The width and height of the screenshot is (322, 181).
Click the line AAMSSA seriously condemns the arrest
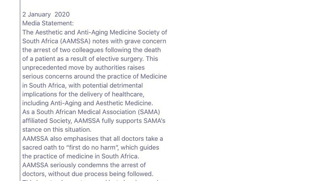coord(84,165)
